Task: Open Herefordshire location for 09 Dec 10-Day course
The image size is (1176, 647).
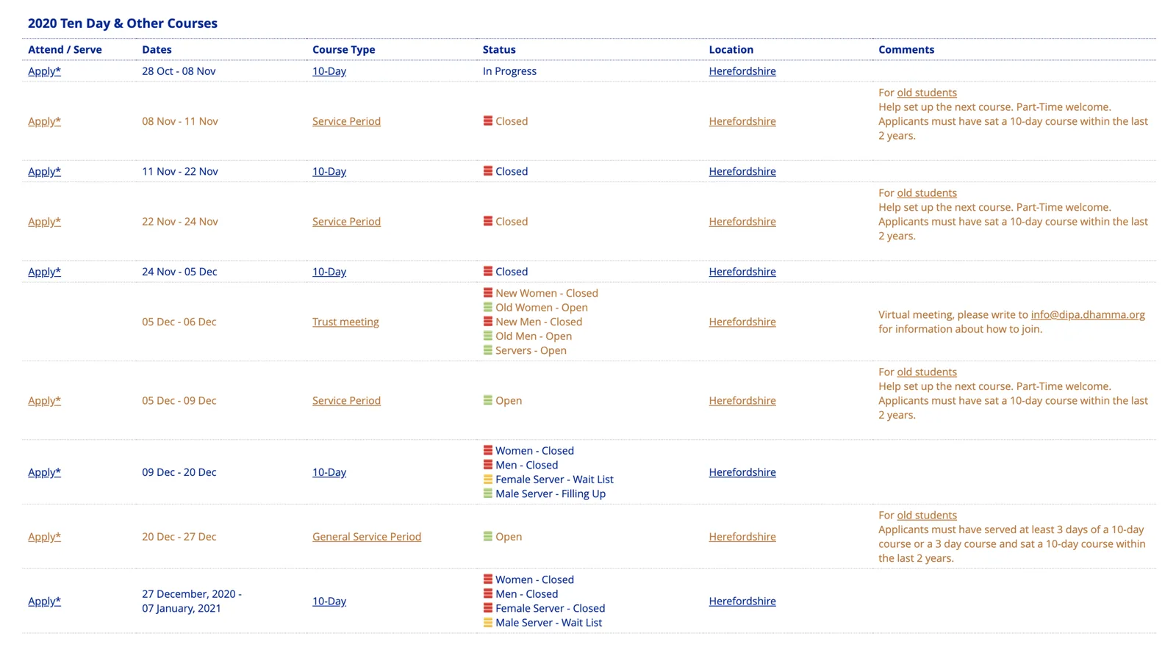Action: tap(742, 472)
